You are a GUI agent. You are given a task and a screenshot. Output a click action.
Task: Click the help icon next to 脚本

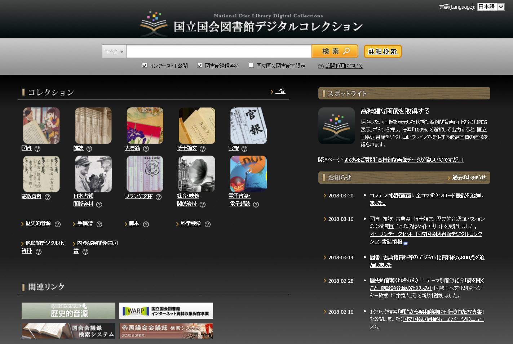[x=146, y=224]
